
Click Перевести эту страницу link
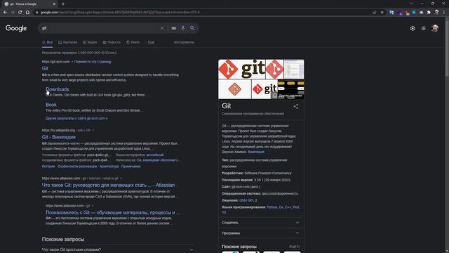tap(93, 61)
